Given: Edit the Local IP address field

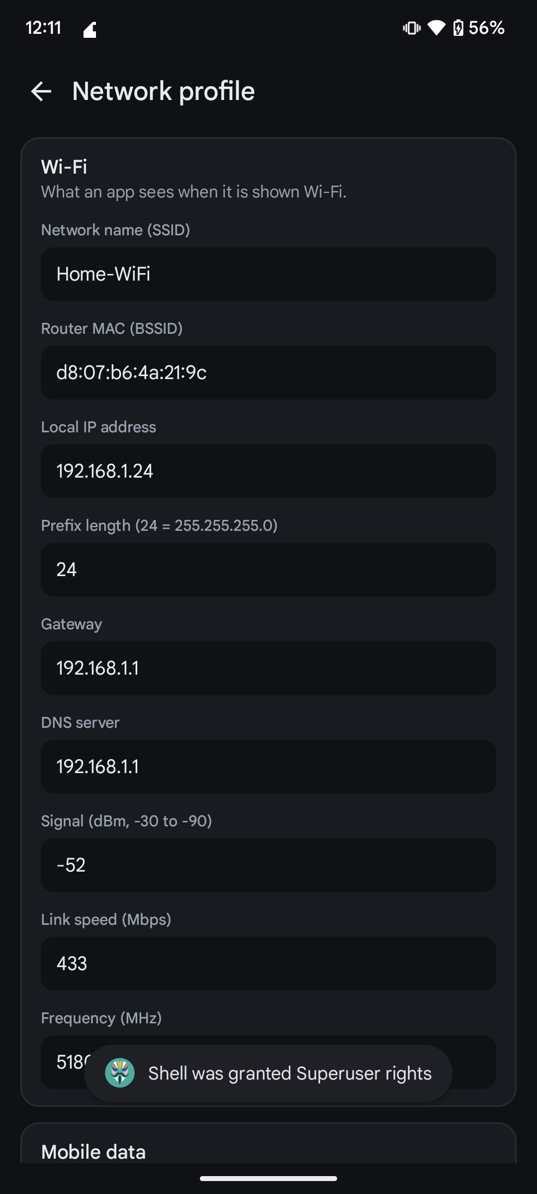Looking at the screenshot, I should coord(268,471).
